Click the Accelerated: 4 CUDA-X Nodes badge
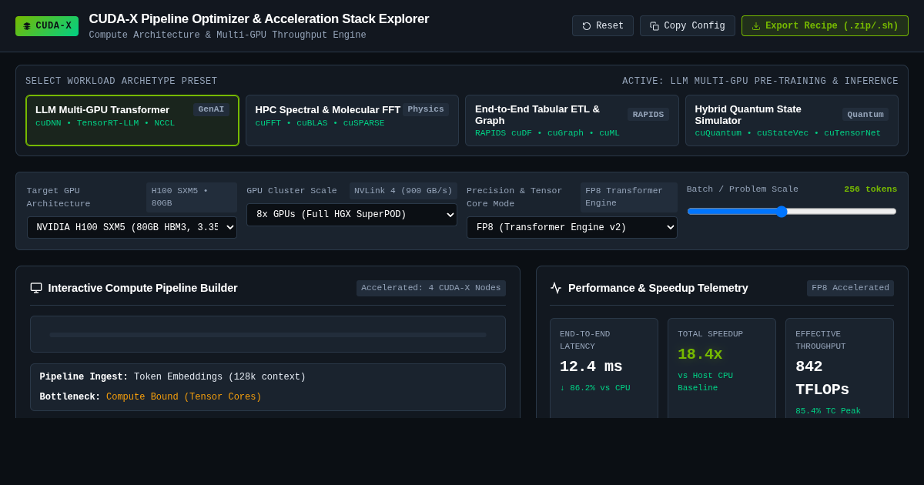924x485 pixels. point(431,288)
